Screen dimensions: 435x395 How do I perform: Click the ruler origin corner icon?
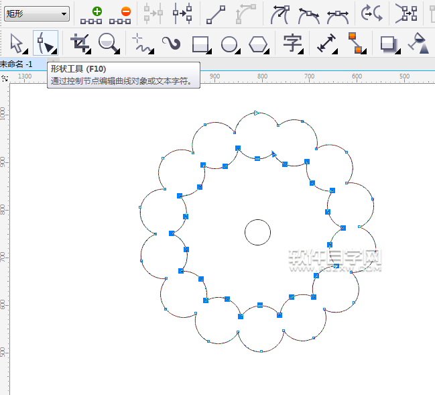pyautogui.click(x=5, y=78)
